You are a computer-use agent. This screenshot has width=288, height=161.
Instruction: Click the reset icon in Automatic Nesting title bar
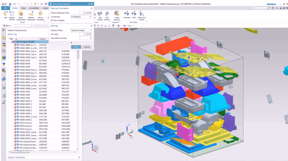pos(89,4)
